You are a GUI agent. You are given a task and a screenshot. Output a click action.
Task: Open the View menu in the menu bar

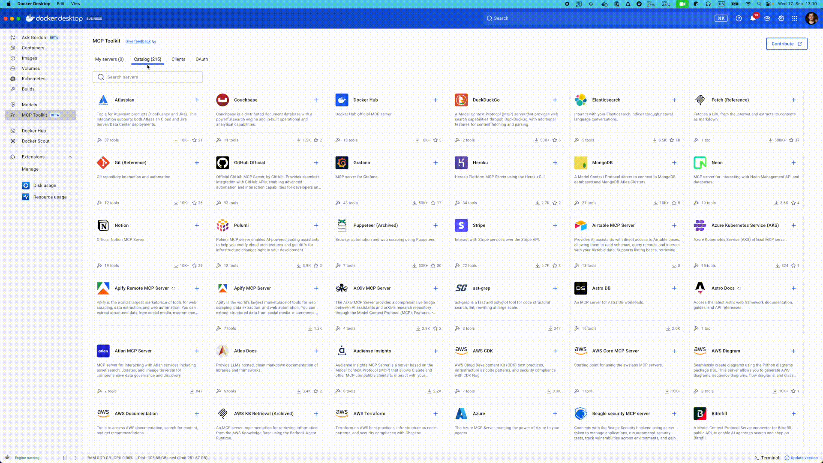75,3
